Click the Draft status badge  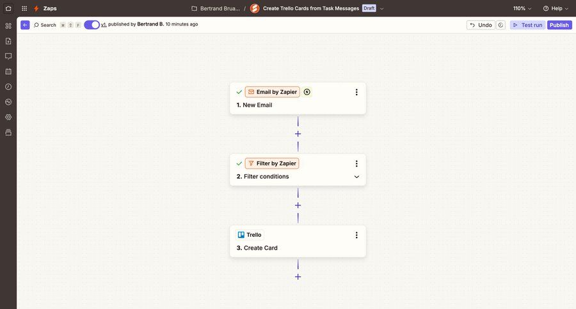pyautogui.click(x=369, y=8)
